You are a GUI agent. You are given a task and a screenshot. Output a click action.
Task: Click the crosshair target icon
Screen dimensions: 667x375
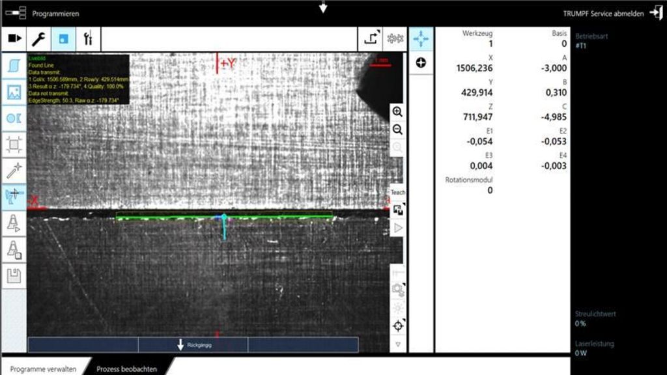(398, 326)
